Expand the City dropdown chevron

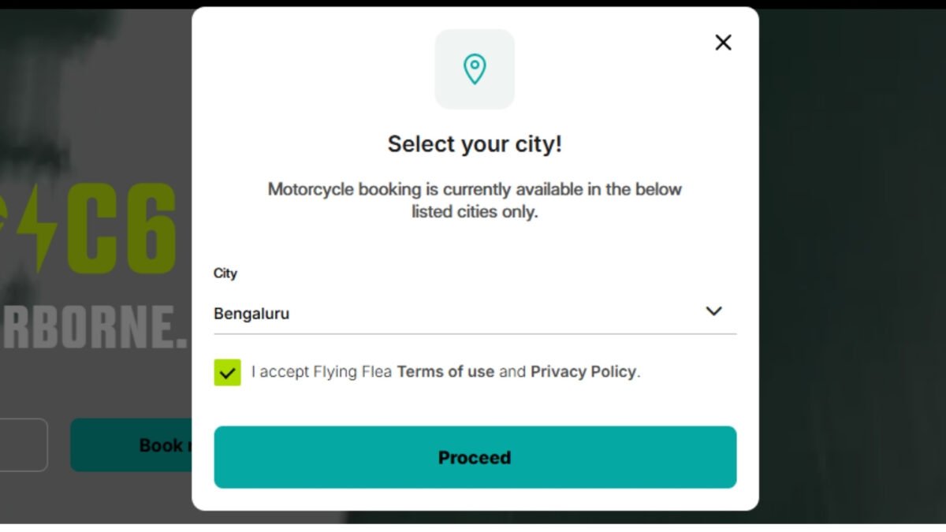pyautogui.click(x=713, y=311)
